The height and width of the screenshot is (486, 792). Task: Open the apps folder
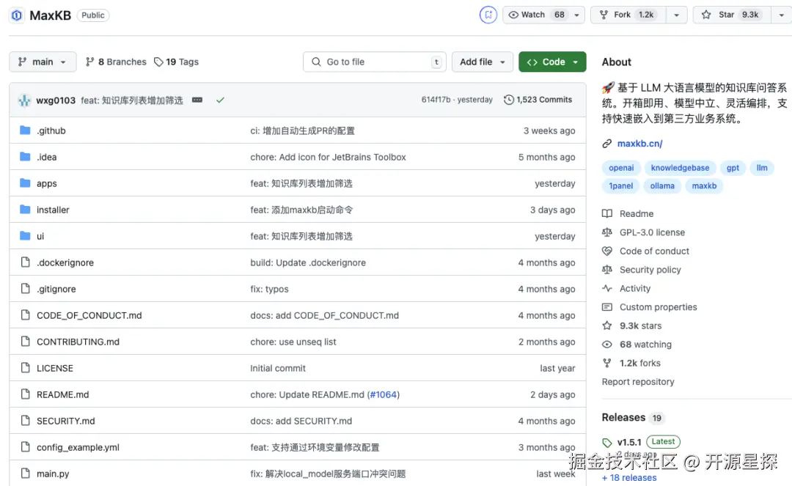point(46,183)
